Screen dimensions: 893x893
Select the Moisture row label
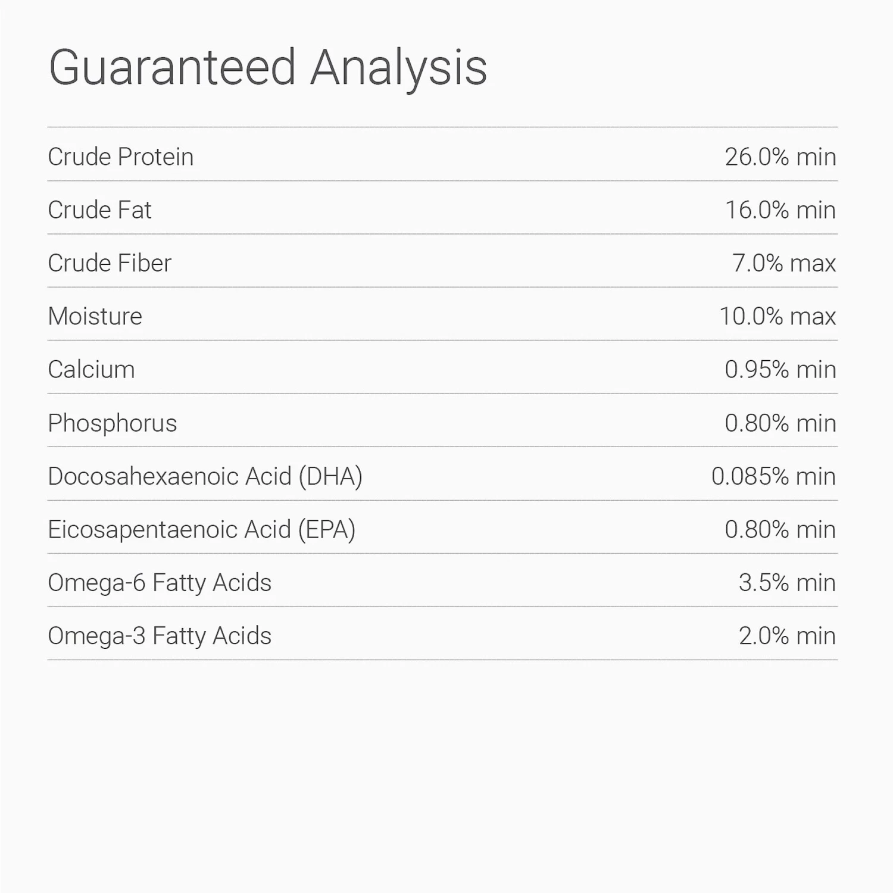pos(95,316)
